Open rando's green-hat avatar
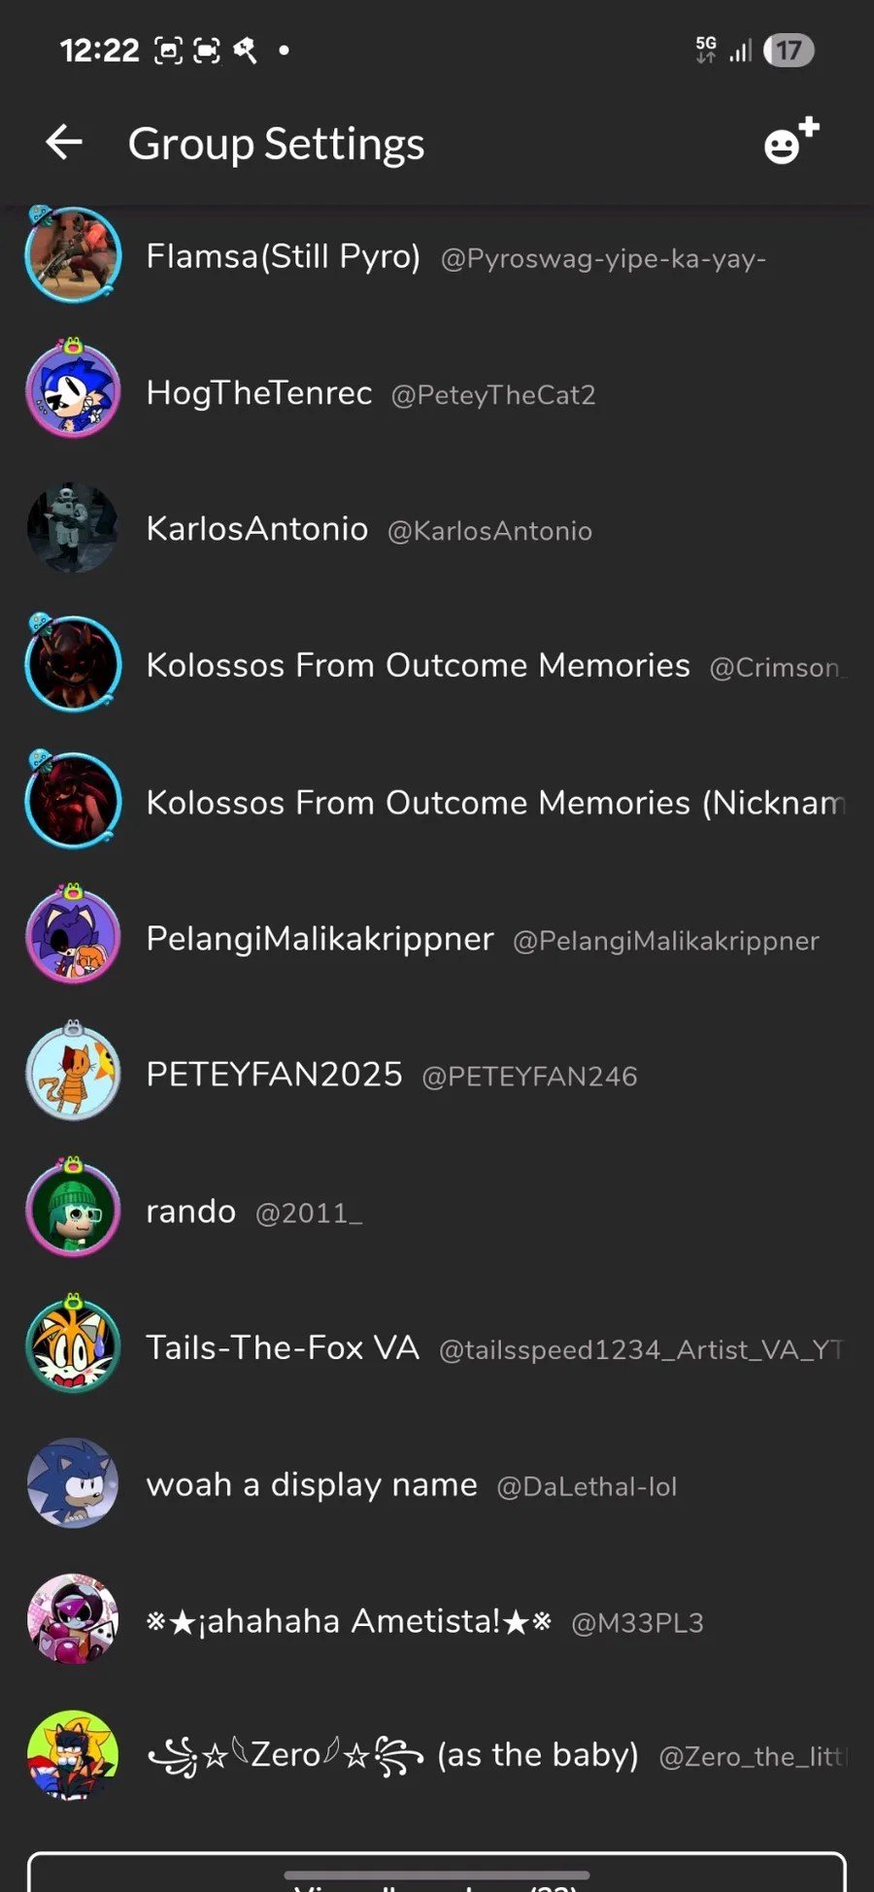The width and height of the screenshot is (874, 1892). [x=73, y=1210]
